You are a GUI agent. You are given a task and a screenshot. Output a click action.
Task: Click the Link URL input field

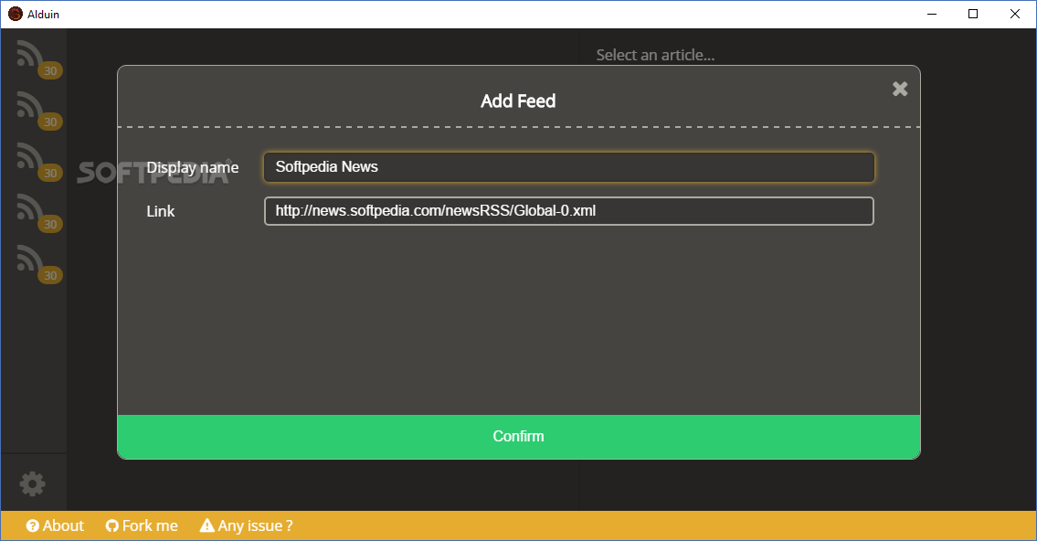[569, 211]
